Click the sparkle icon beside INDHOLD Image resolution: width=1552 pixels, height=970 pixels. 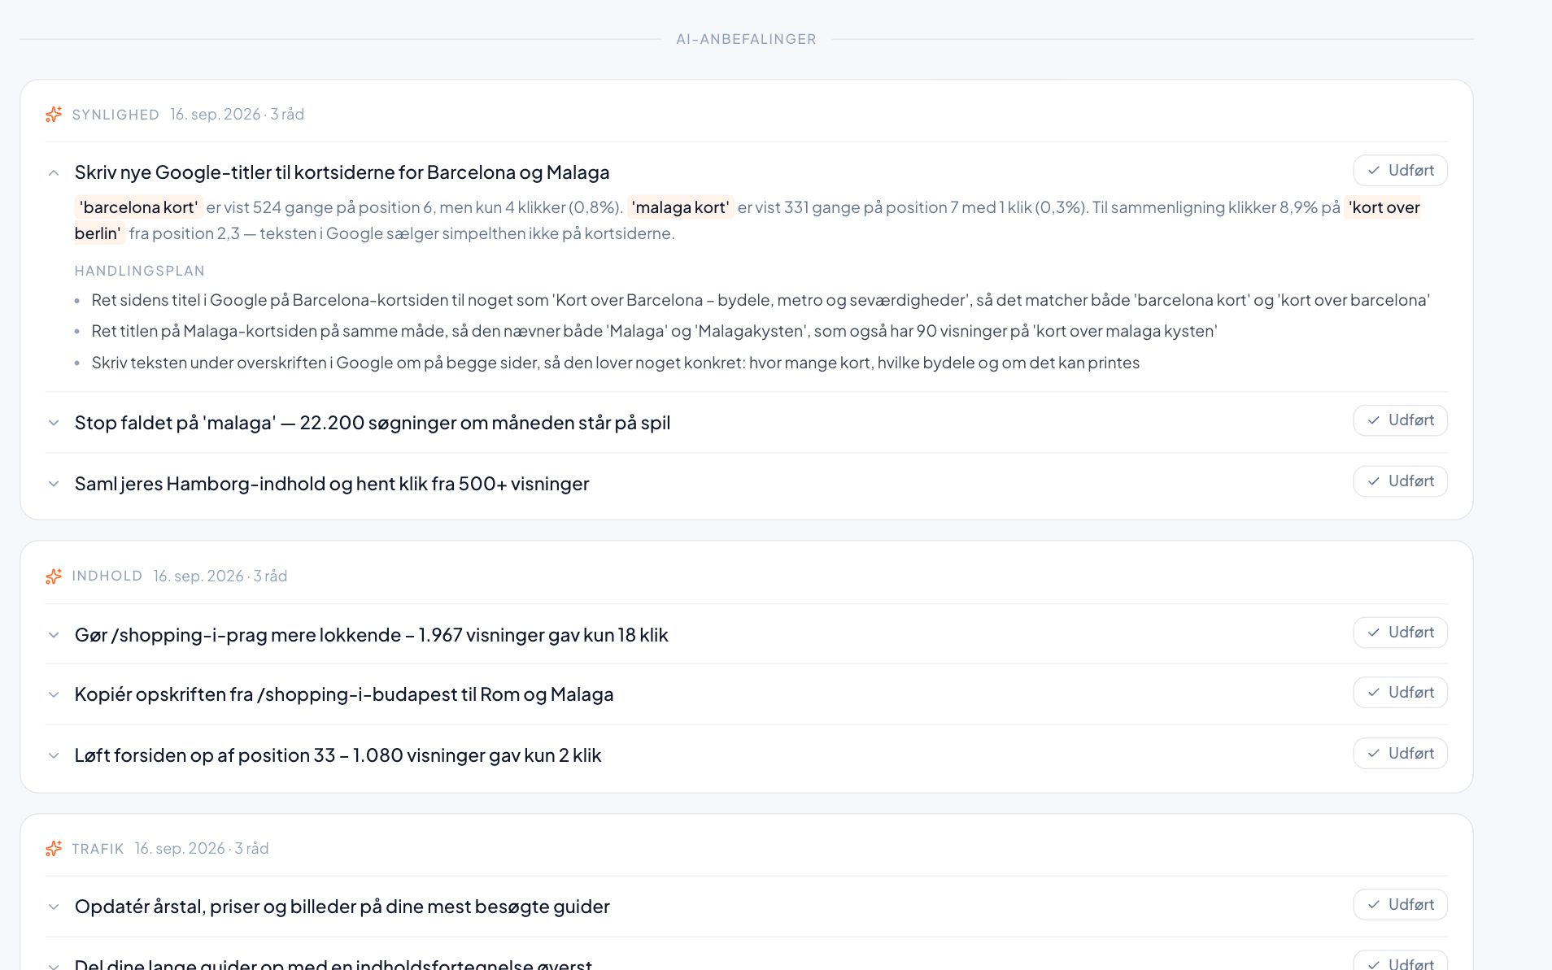coord(54,576)
